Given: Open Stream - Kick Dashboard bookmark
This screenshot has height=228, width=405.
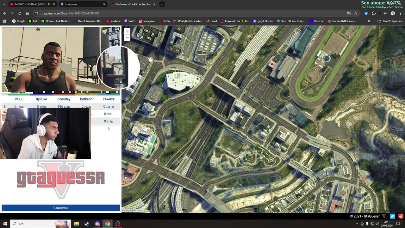Looking at the screenshot, I should 55,21.
